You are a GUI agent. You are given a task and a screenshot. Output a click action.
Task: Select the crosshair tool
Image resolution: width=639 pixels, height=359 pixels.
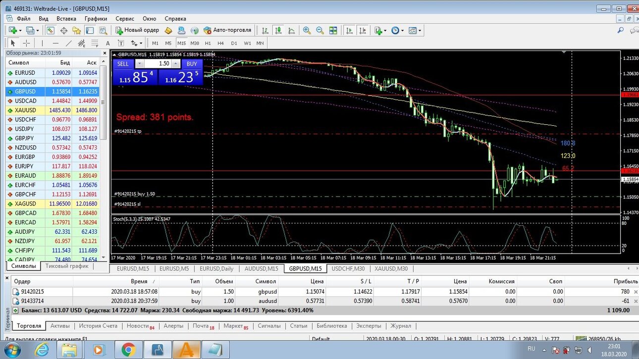(27, 43)
